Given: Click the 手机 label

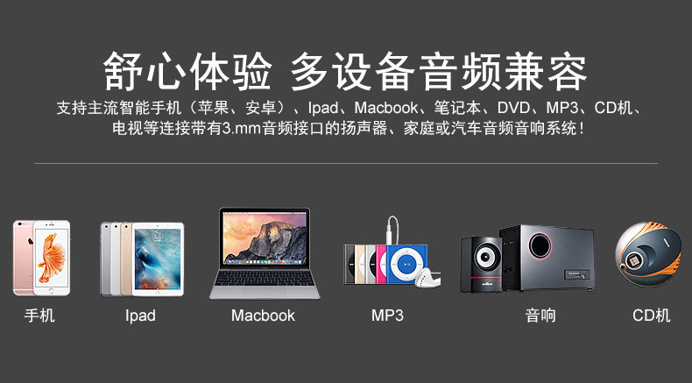Looking at the screenshot, I should pos(39,316).
